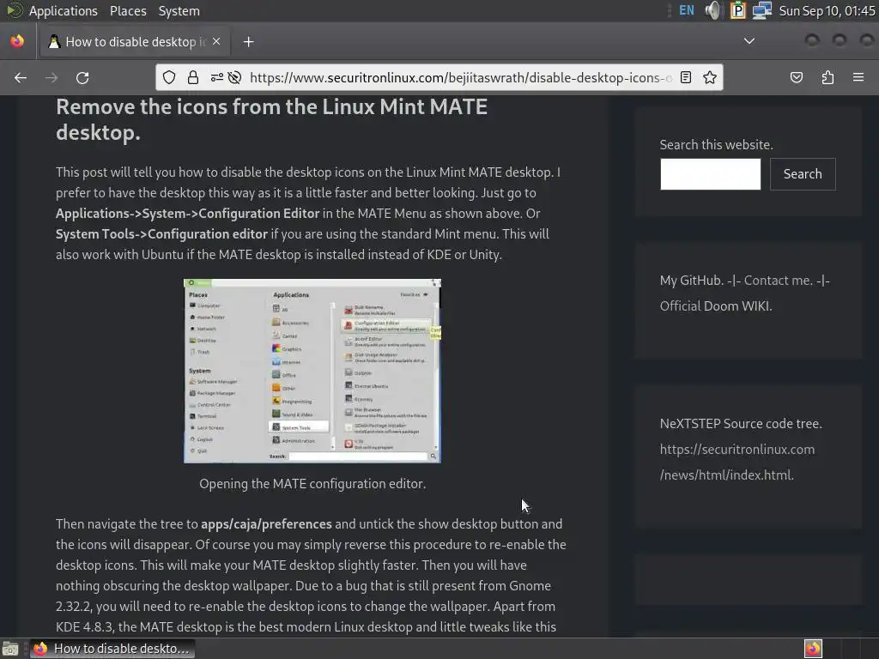Click the 'apps/caja/preferences' bold text
The image size is (879, 659).
coord(266,524)
